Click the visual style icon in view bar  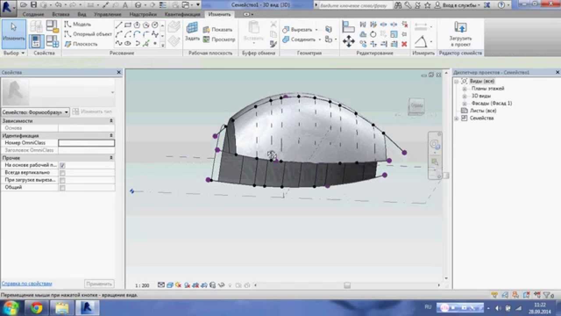[x=170, y=285]
